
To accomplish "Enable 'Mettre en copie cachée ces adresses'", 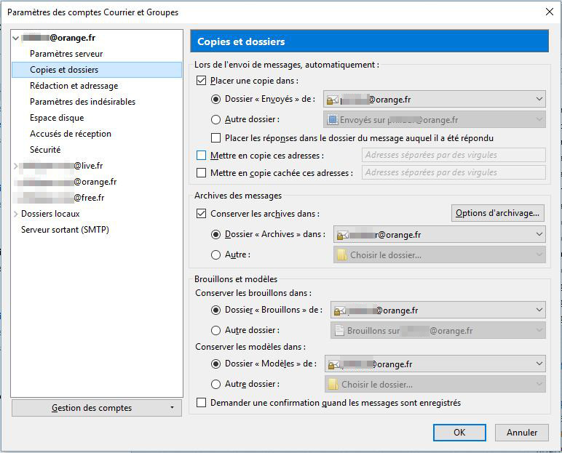I will click(202, 173).
